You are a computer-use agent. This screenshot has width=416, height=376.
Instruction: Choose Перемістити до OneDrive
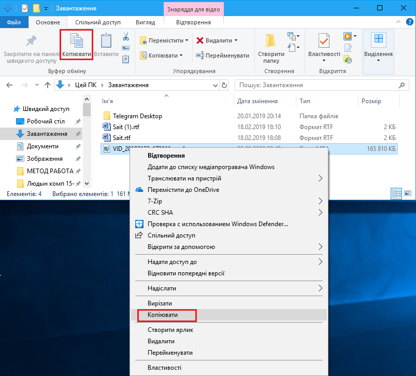(x=228, y=190)
